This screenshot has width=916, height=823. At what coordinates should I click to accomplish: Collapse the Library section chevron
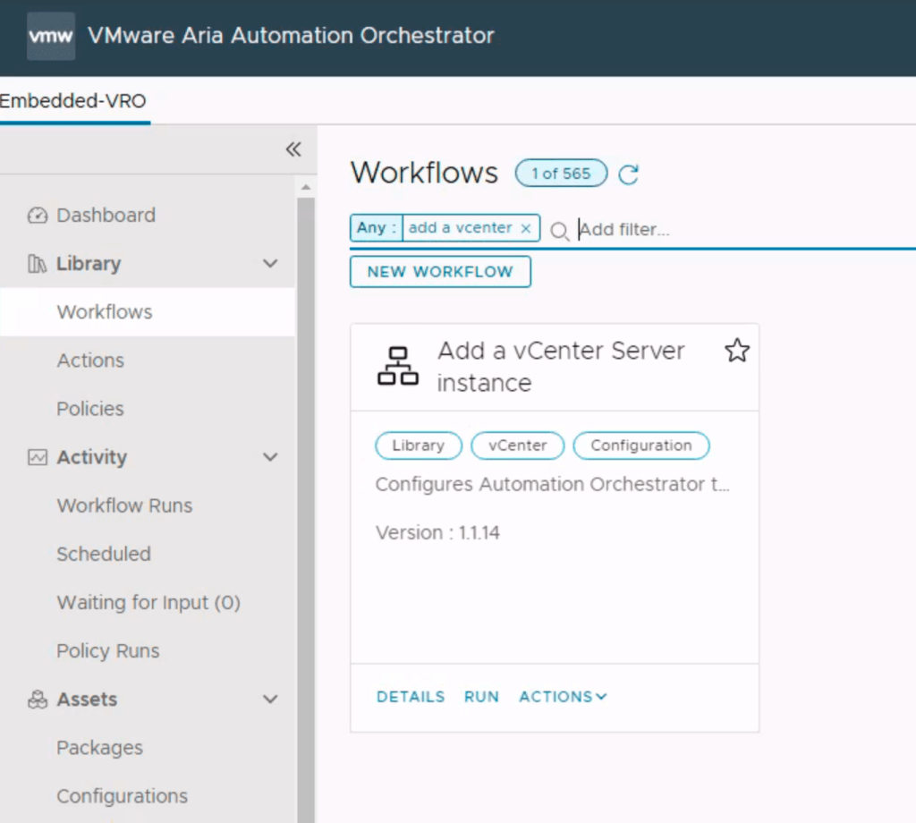pyautogui.click(x=270, y=264)
